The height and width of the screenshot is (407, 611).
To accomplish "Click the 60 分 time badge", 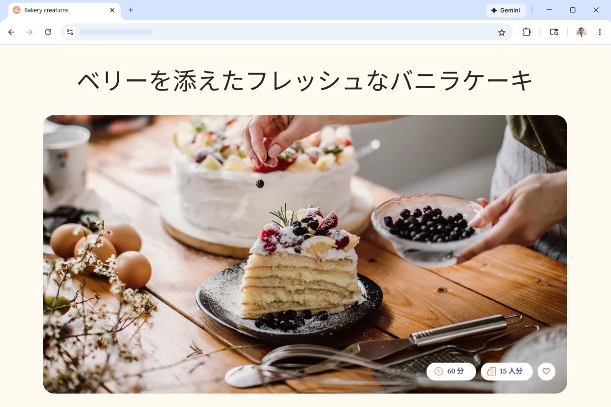I will point(451,372).
